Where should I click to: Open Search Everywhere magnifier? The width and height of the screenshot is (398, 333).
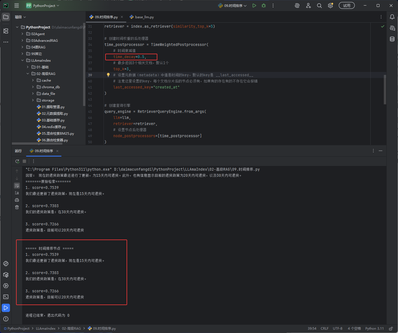point(319,6)
